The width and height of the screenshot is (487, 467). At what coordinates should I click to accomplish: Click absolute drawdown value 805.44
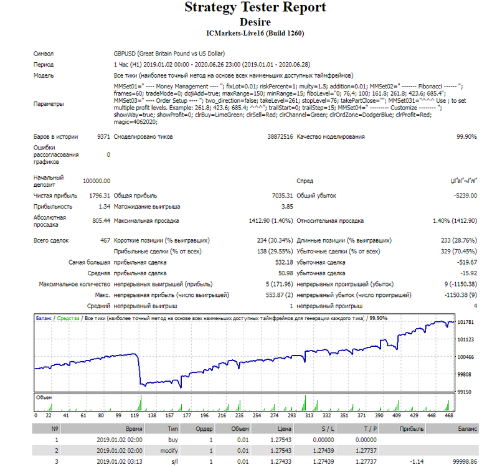[101, 221]
